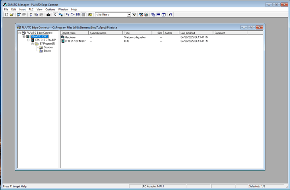290x190 pixels.
Task: Sort by Author column header
Action: click(171, 33)
